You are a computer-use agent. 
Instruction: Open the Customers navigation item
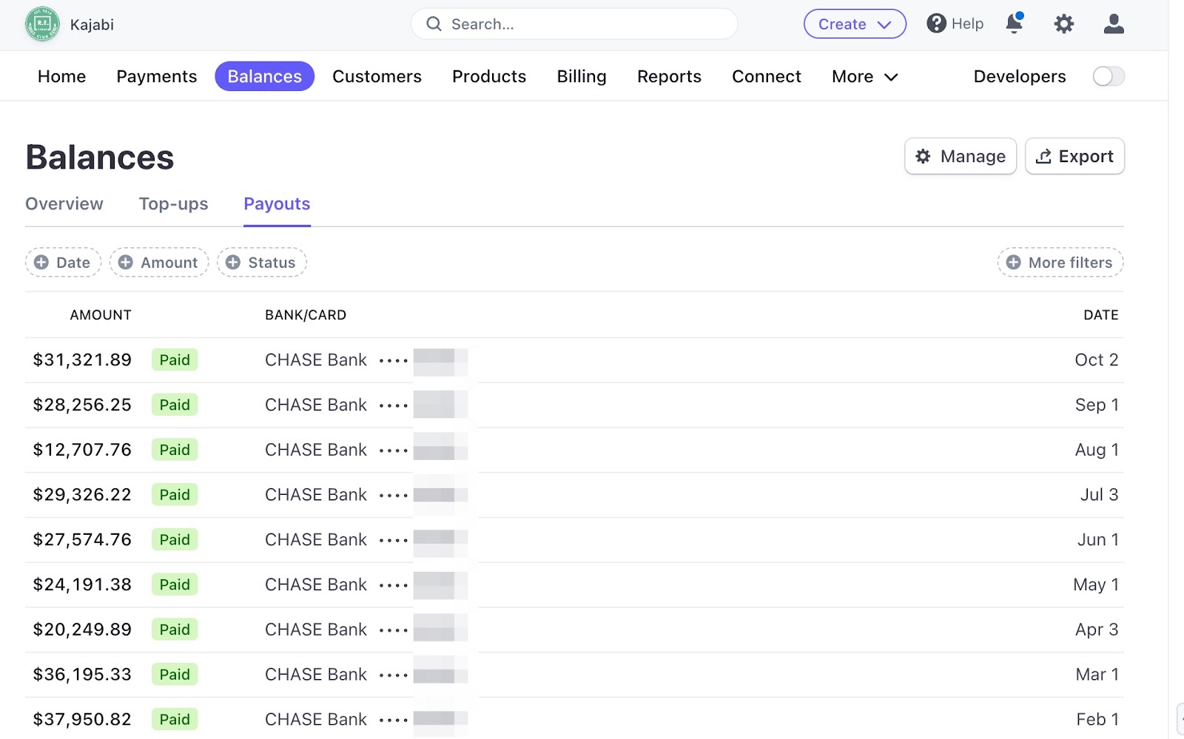(377, 76)
